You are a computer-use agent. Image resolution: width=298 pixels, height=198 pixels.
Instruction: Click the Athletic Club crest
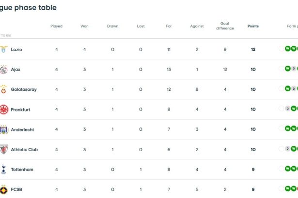[x=4, y=150]
